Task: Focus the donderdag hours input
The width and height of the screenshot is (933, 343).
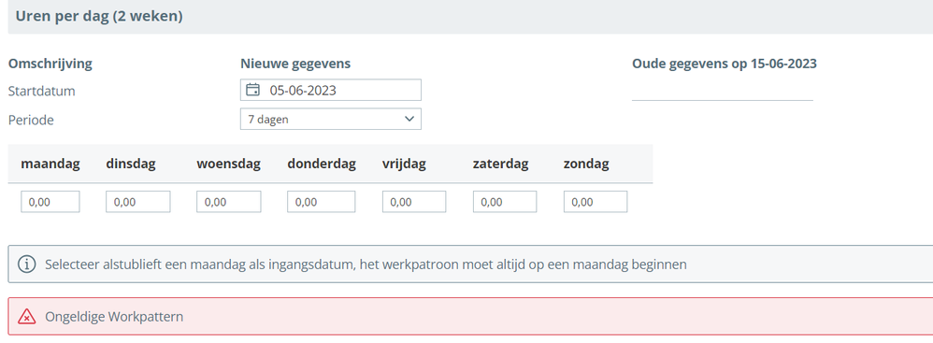Action: coord(322,202)
